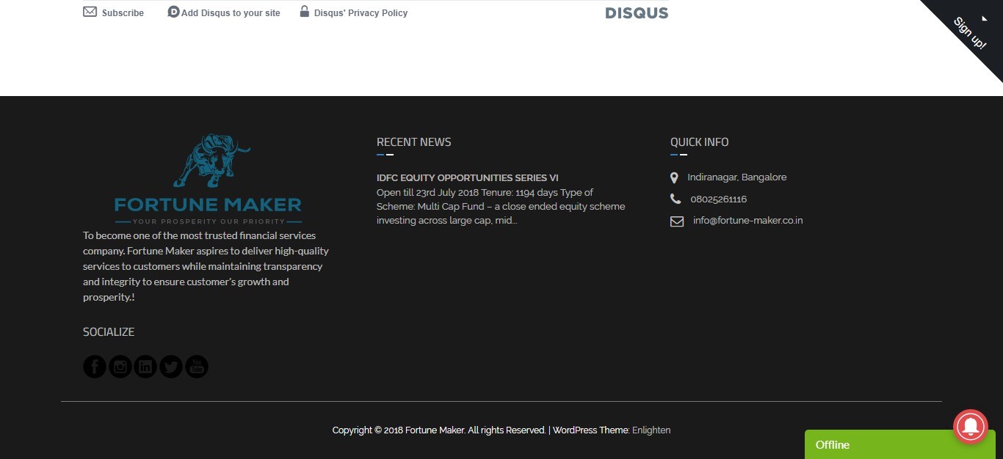
Task: Click the DISQUS brand logo
Action: pyautogui.click(x=637, y=13)
